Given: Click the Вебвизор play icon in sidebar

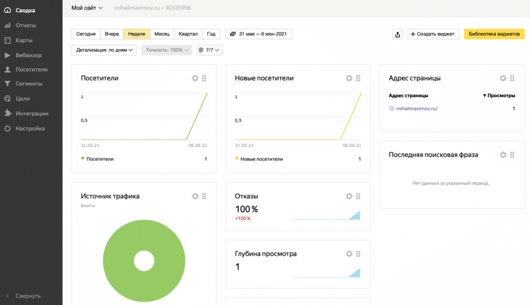Looking at the screenshot, I should (x=7, y=55).
